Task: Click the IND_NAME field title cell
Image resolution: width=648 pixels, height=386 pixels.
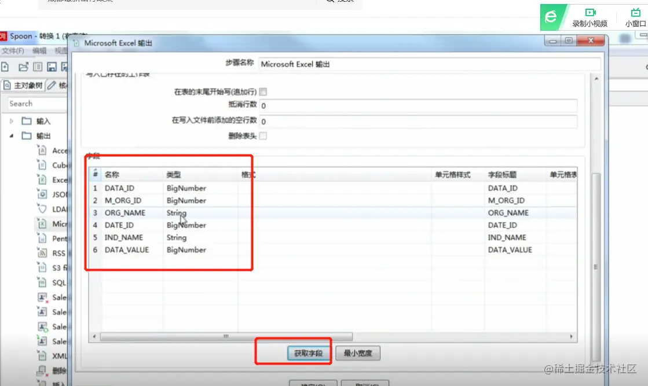Action: (516, 237)
